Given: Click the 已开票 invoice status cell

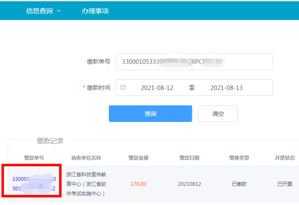Looking at the screenshot, I should point(285,184).
